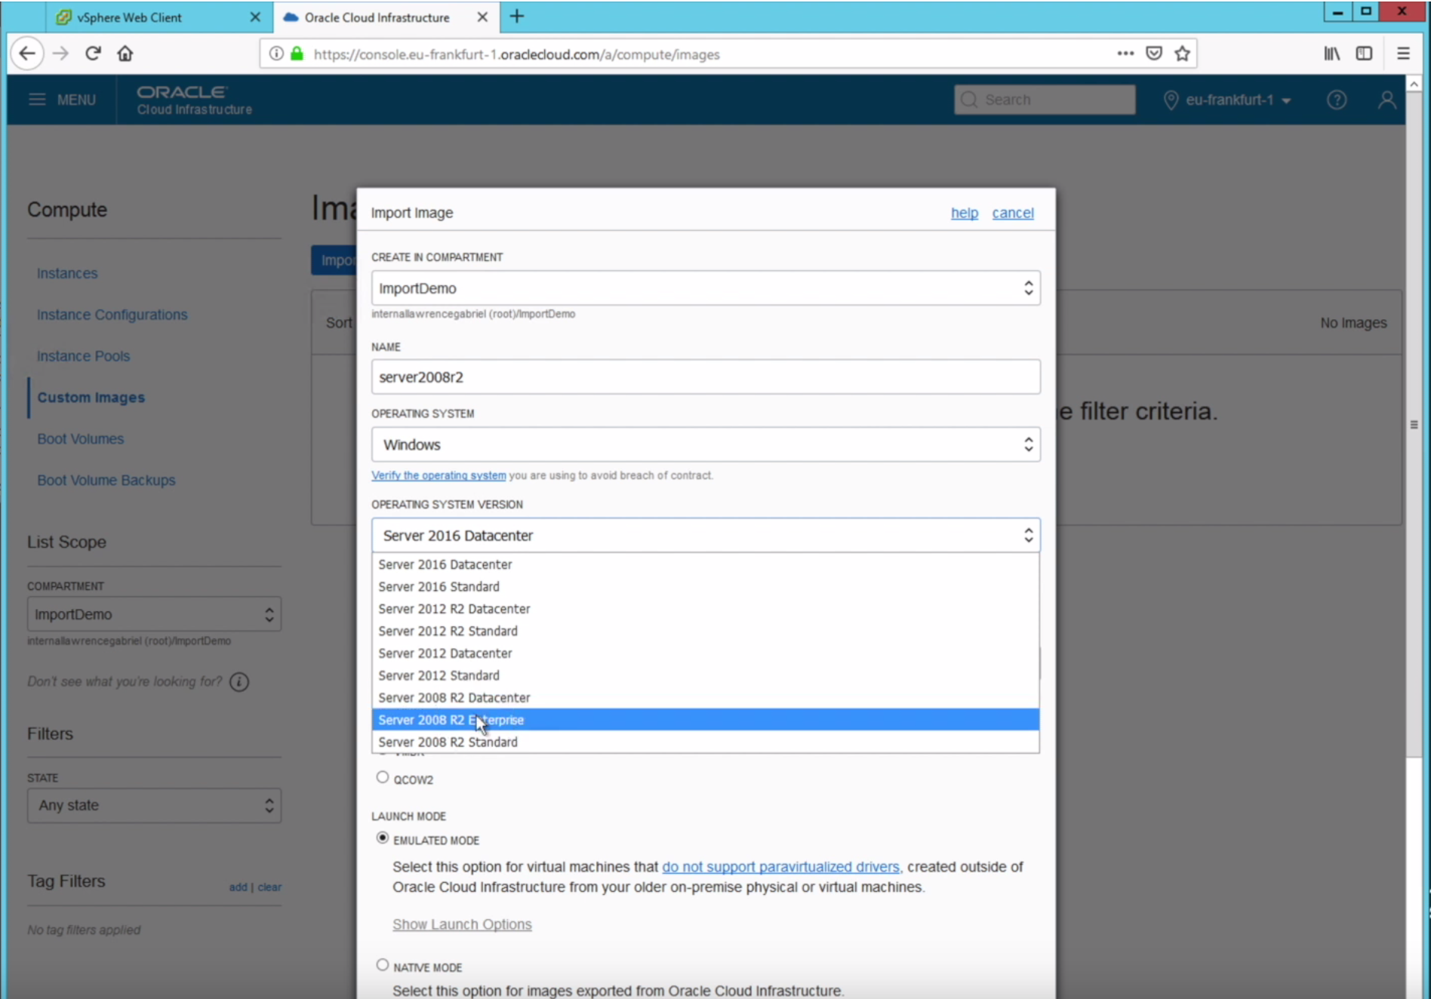Select the Emulated Mode radio button
The image size is (1431, 999).
click(383, 838)
